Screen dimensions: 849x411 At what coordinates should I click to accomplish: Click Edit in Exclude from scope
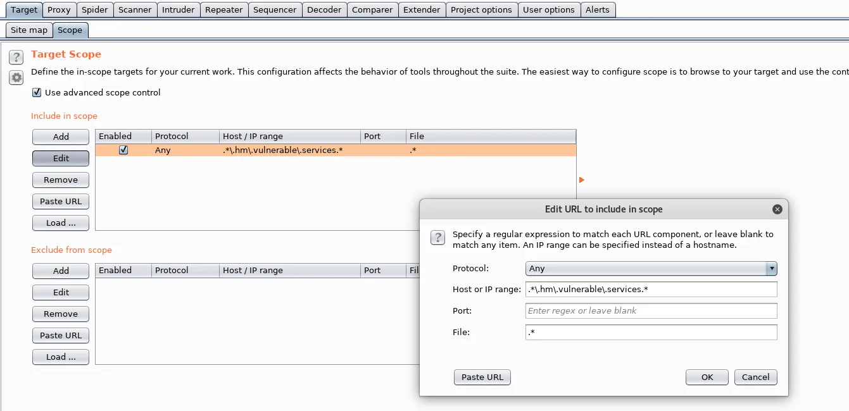[x=61, y=292]
